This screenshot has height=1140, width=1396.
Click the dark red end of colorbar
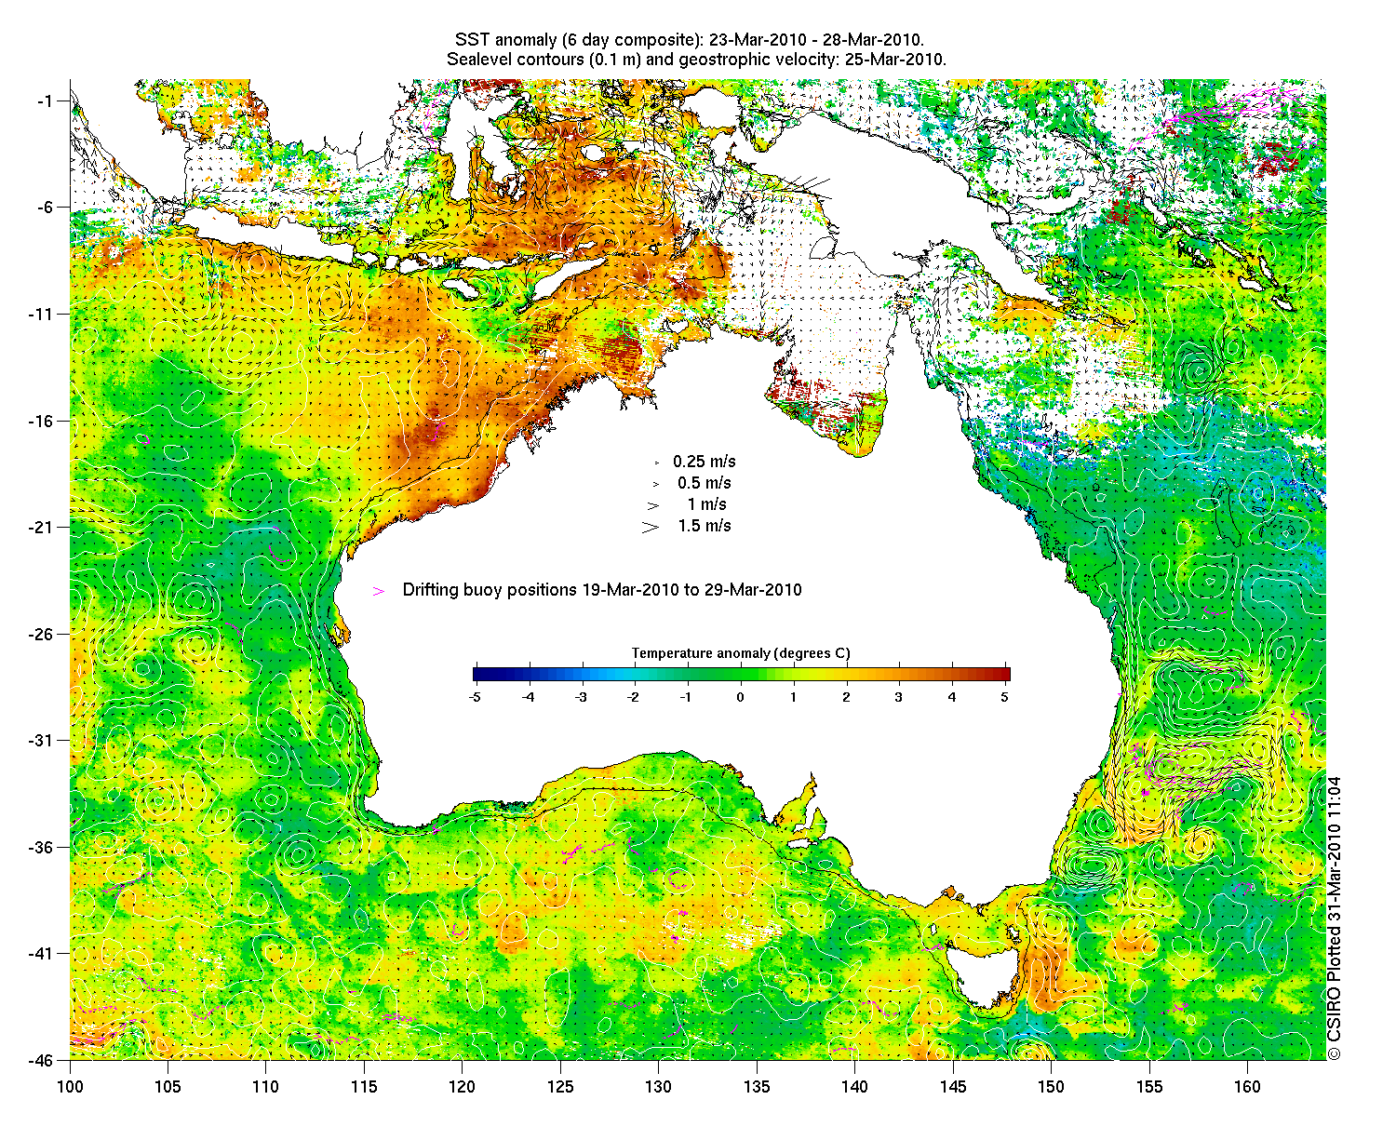(1004, 675)
